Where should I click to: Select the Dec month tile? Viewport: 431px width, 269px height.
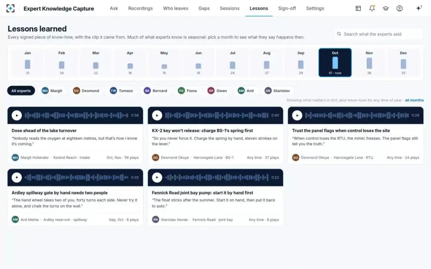point(403,63)
